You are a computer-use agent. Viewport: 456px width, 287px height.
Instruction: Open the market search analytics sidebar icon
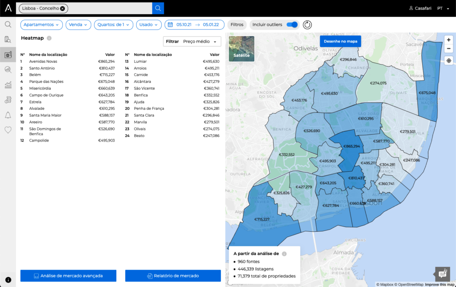coord(8,70)
